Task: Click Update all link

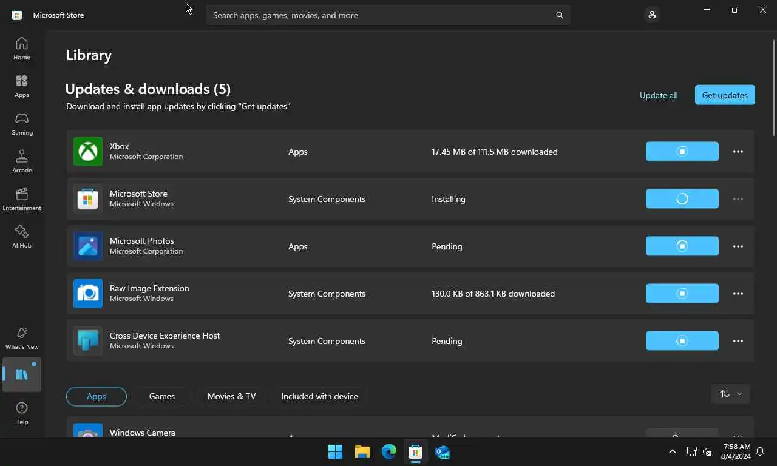Action: [x=659, y=95]
